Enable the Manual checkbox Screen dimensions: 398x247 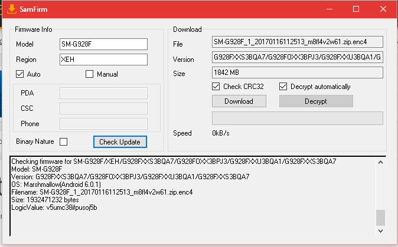coord(89,74)
